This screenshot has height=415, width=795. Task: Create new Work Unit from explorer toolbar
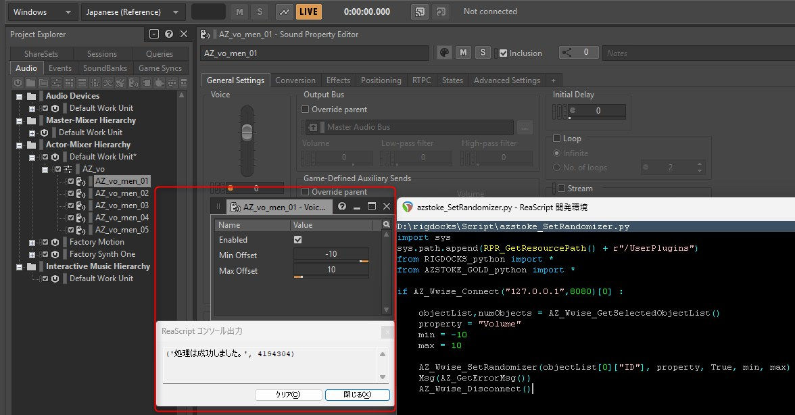pos(18,82)
